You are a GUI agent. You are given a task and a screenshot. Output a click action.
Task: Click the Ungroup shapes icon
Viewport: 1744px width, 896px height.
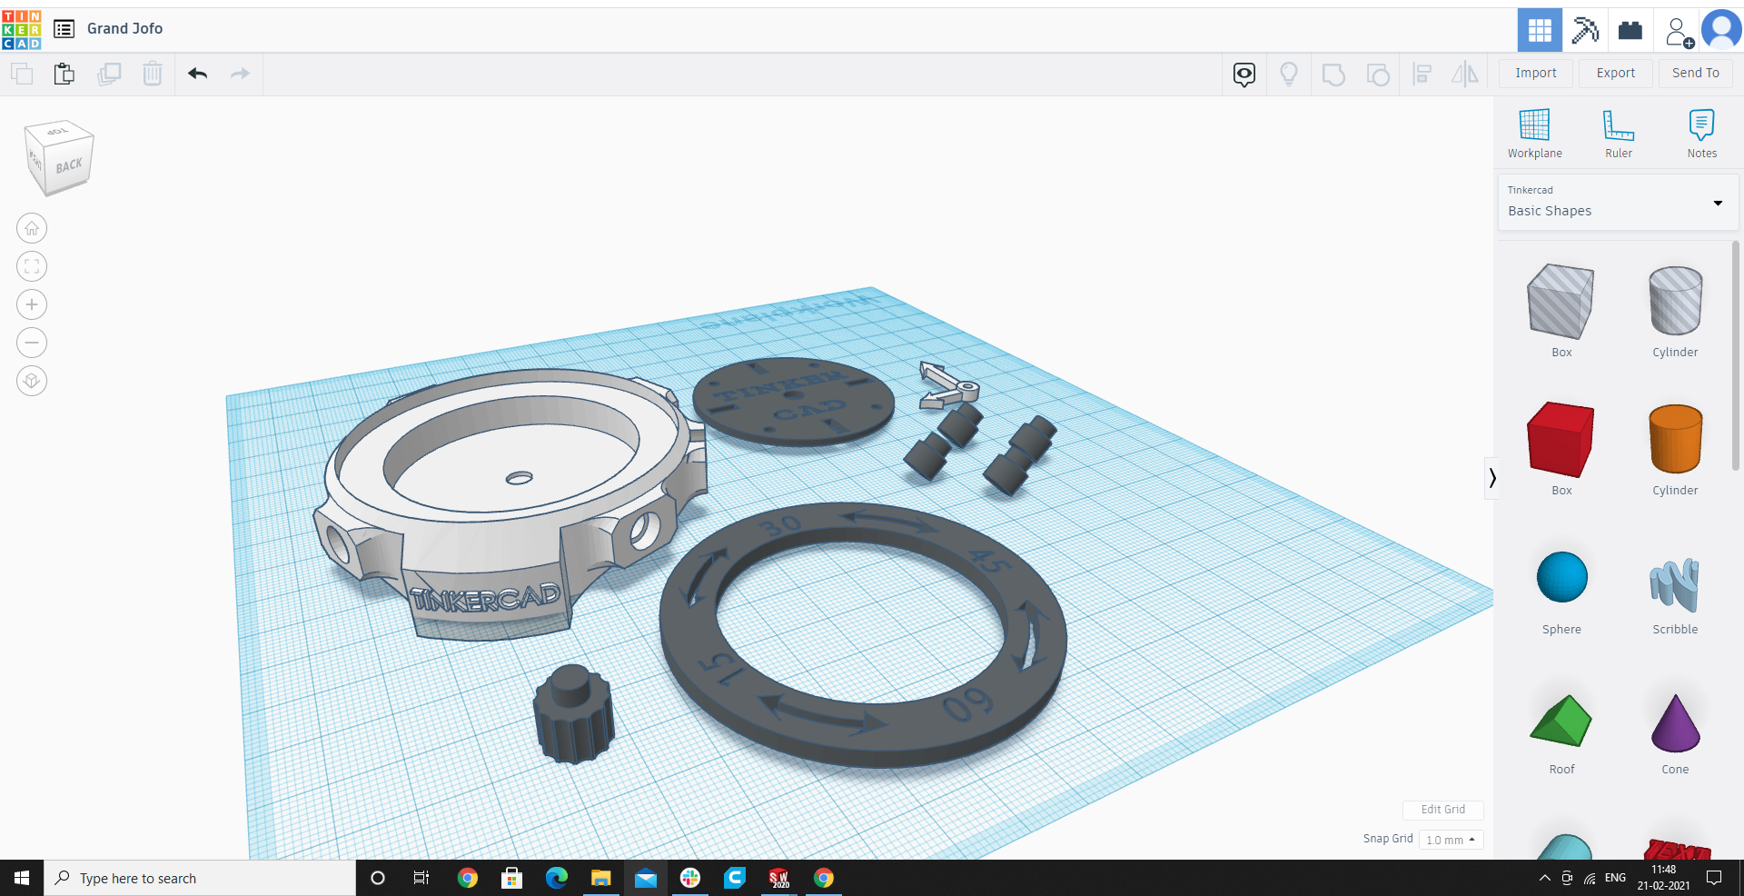tap(1378, 75)
